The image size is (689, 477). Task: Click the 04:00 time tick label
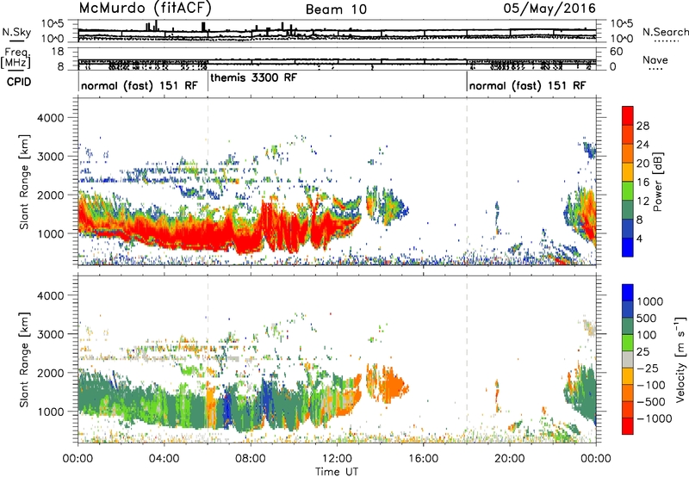click(164, 459)
